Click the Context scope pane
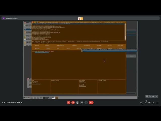Image resolution: width=161 pixels, height=121 pixels. 112,86
